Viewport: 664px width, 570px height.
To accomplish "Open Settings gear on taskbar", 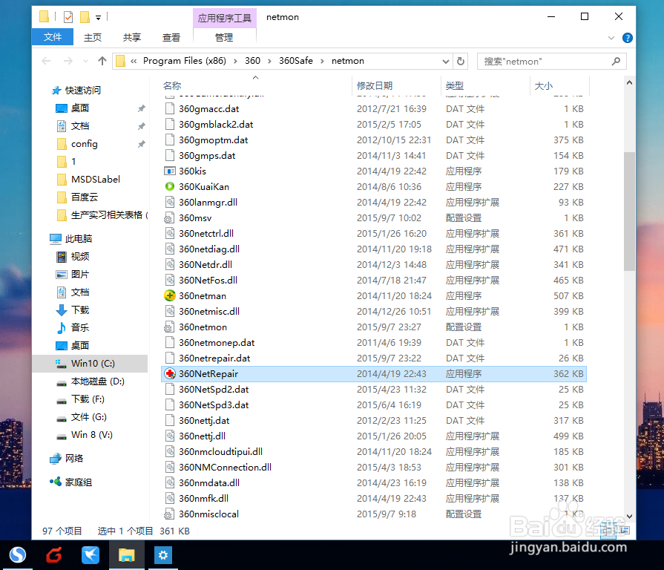I will (163, 554).
